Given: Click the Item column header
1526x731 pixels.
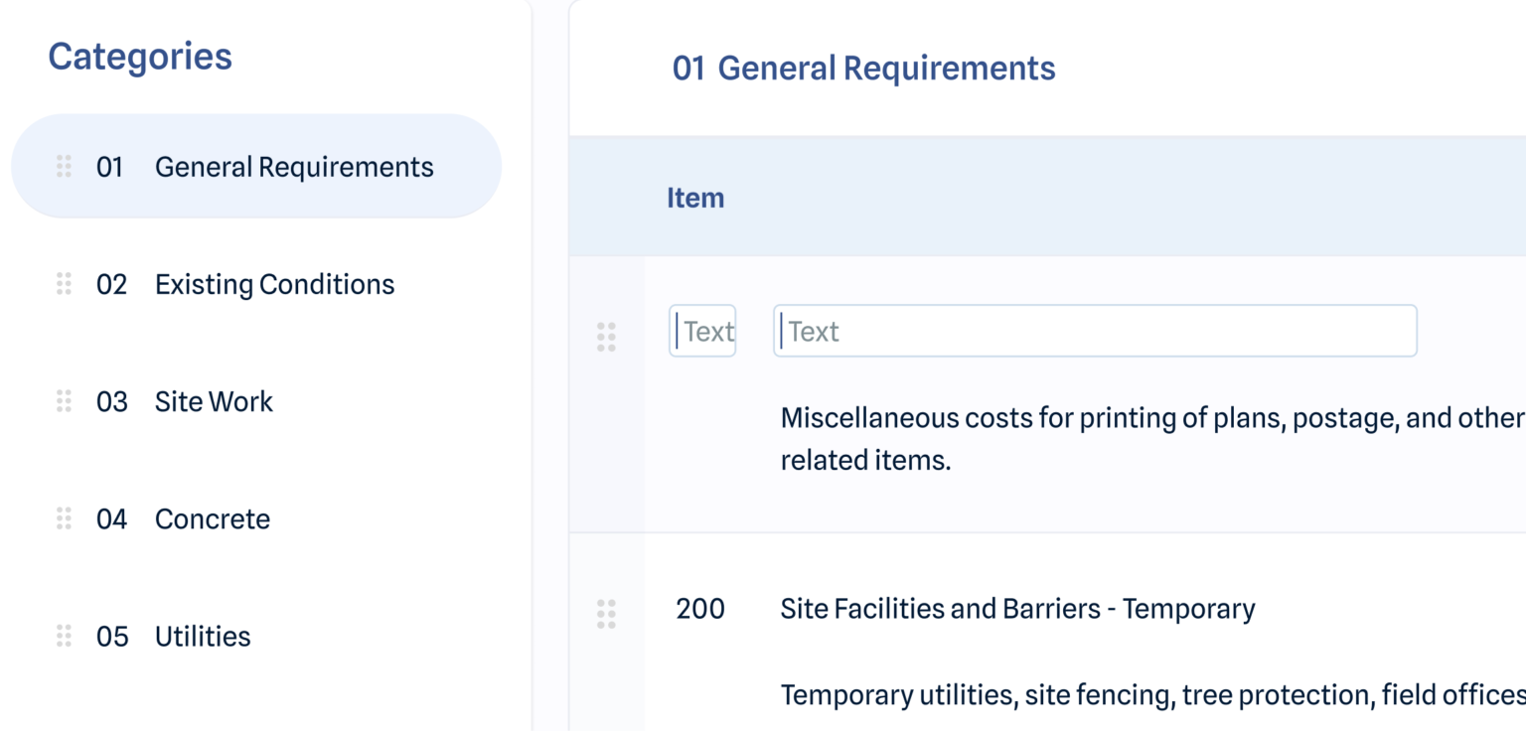Looking at the screenshot, I should 695,198.
